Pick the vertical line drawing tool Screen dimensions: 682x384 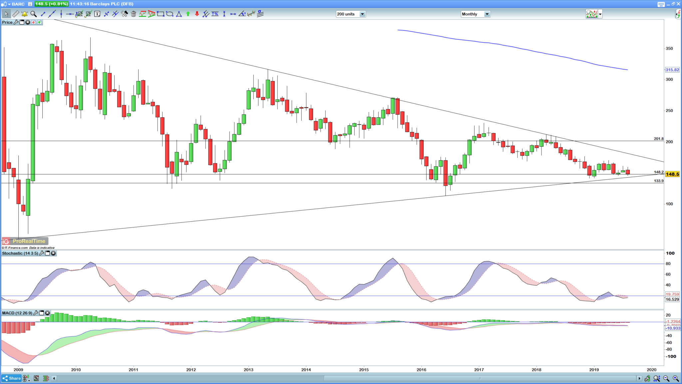[x=61, y=14]
